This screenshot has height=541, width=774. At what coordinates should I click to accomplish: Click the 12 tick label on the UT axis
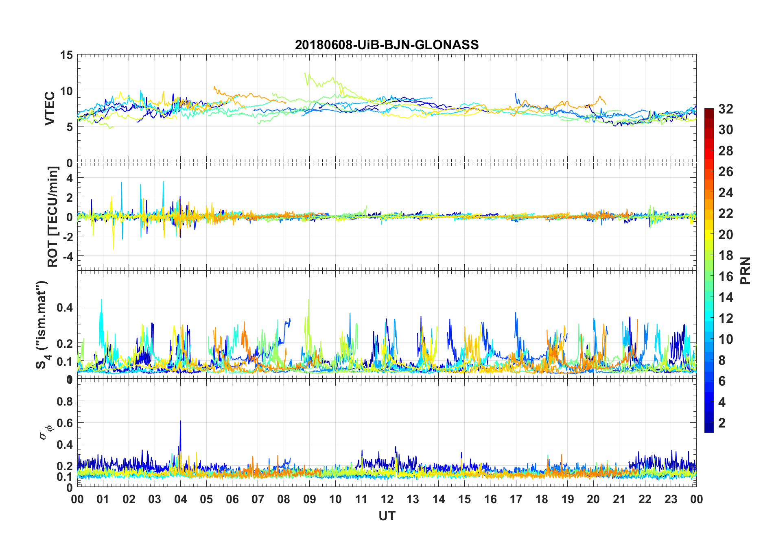coord(387,499)
